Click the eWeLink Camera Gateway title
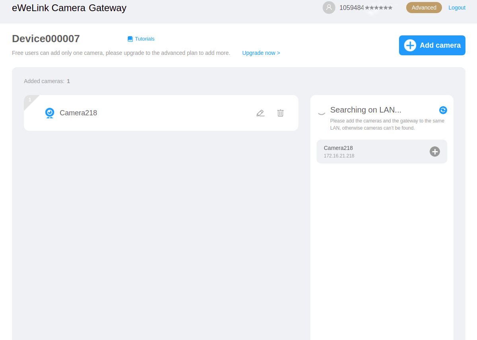The width and height of the screenshot is (477, 340). (69, 8)
